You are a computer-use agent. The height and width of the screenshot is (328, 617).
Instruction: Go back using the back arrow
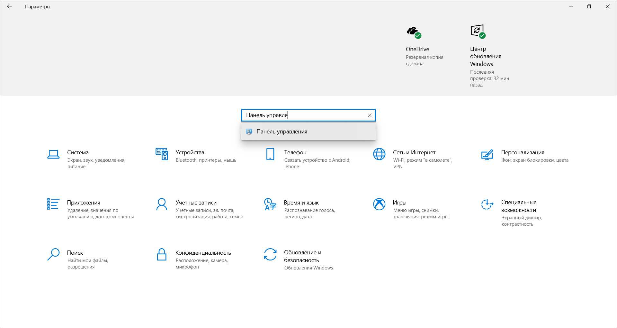tap(10, 6)
